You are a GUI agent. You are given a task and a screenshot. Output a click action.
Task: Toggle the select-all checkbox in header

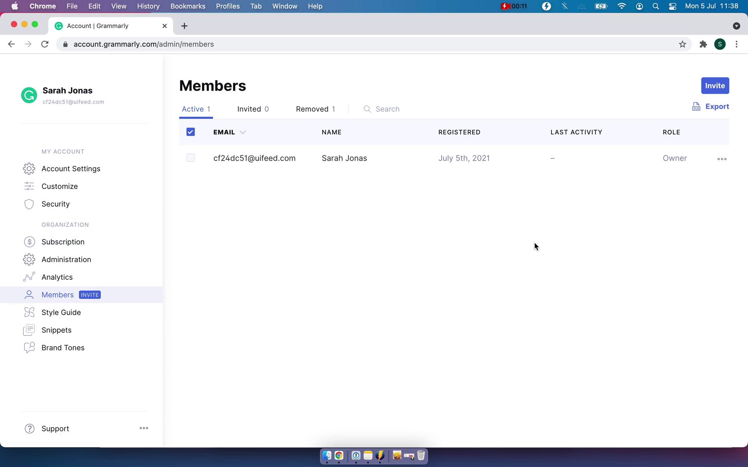191,132
